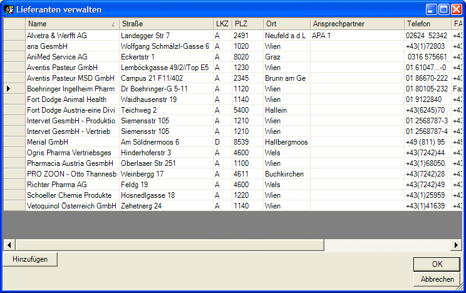Select the Vetoquinol Österreich GmbH cell
Screen dimensions: 466x293
click(72, 206)
